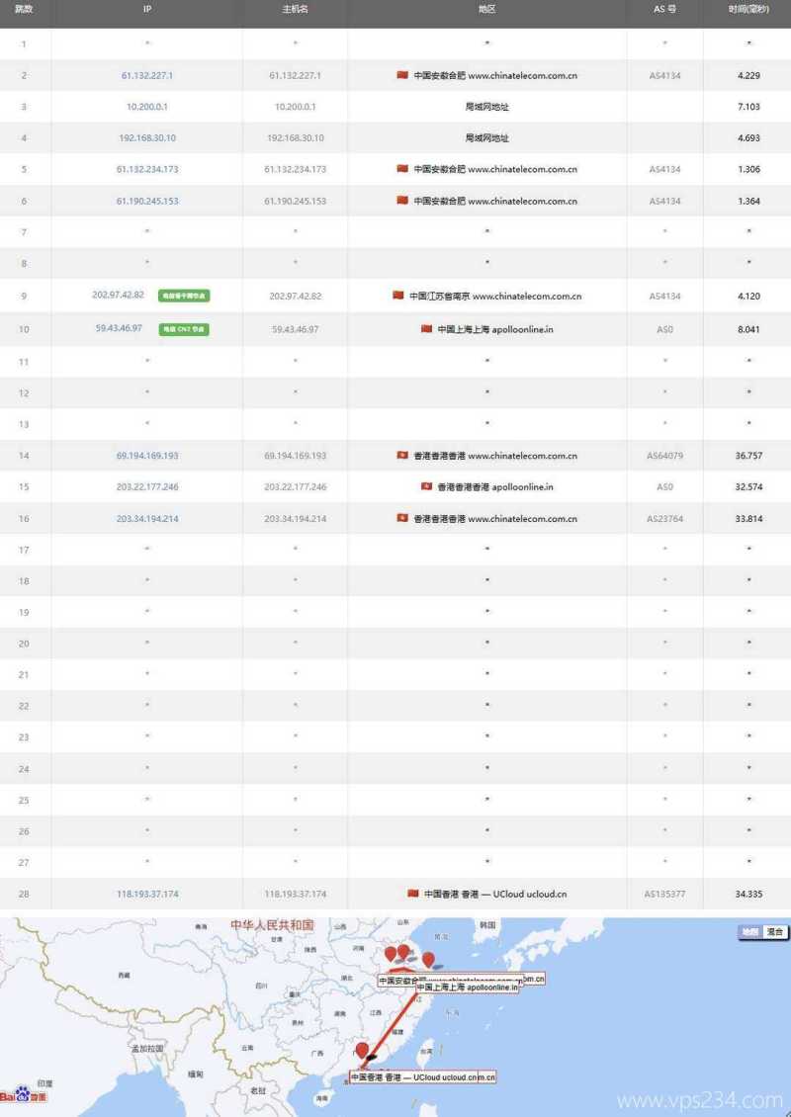Click the 中国上海 apolloonline.in map label
The height and width of the screenshot is (1117, 791).
point(467,988)
